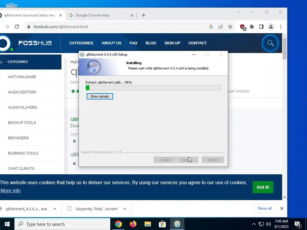
Task: Click the network tray icon
Action: [261, 224]
